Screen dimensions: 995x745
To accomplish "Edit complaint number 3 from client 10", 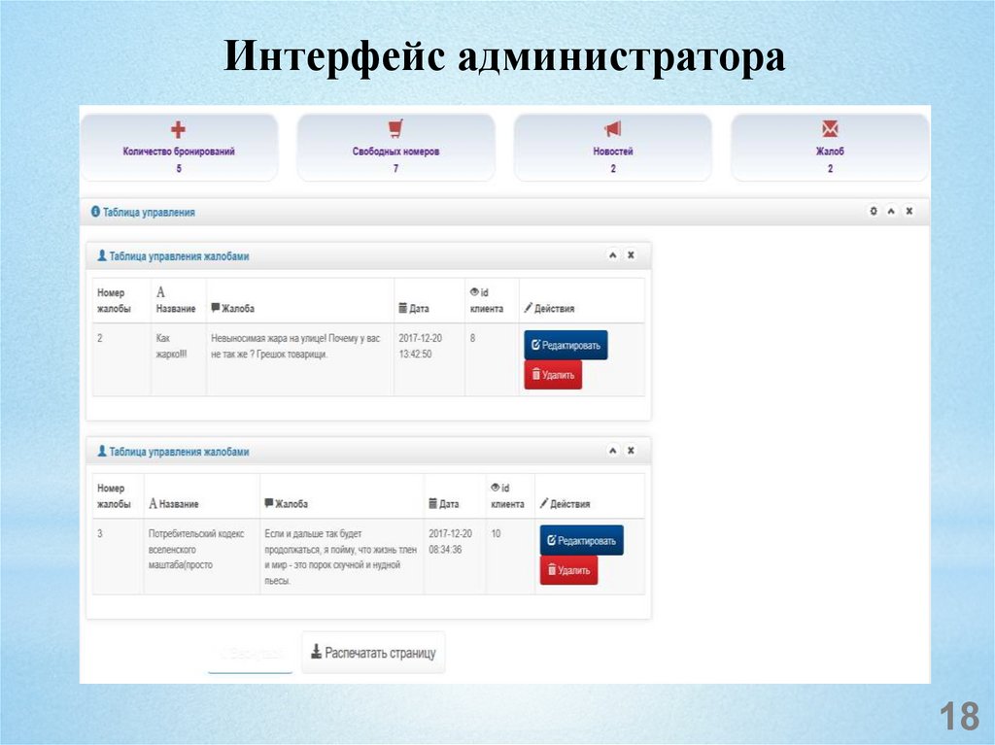I will coord(581,541).
